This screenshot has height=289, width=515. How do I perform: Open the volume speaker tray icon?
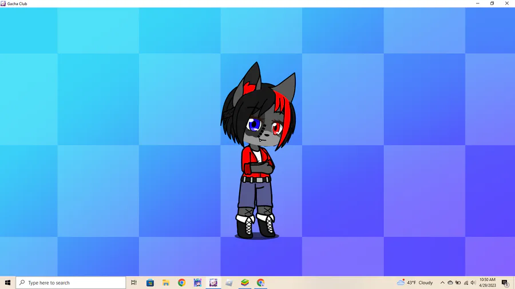pyautogui.click(x=473, y=283)
